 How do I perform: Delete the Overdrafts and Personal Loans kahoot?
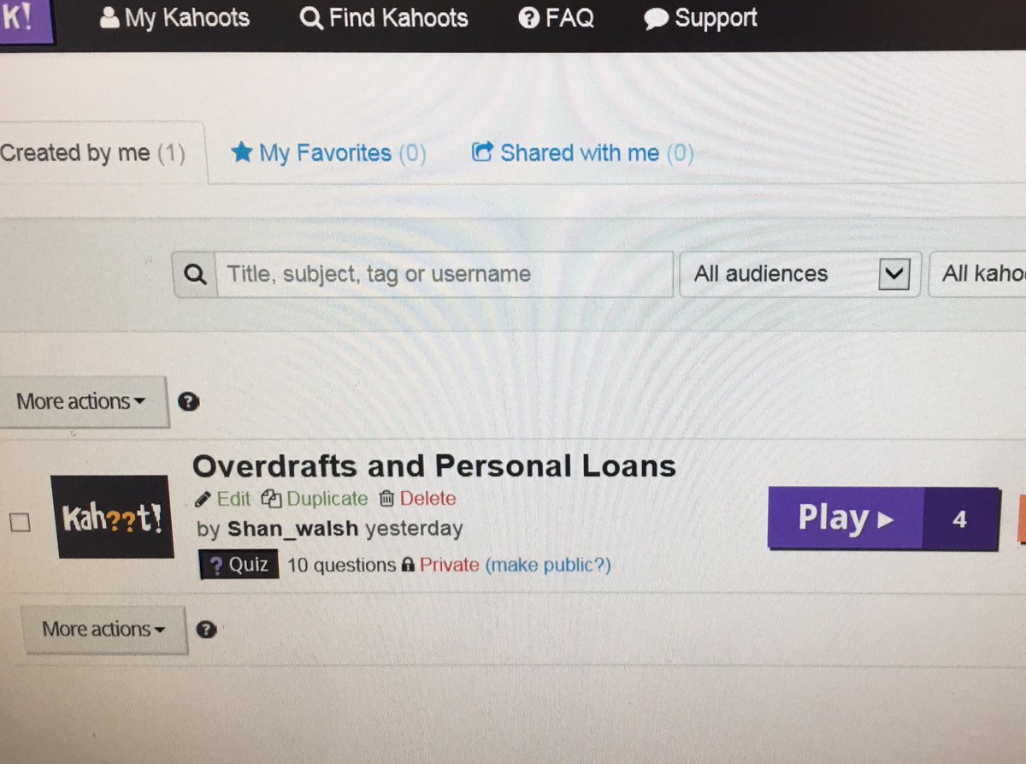pyautogui.click(x=417, y=499)
